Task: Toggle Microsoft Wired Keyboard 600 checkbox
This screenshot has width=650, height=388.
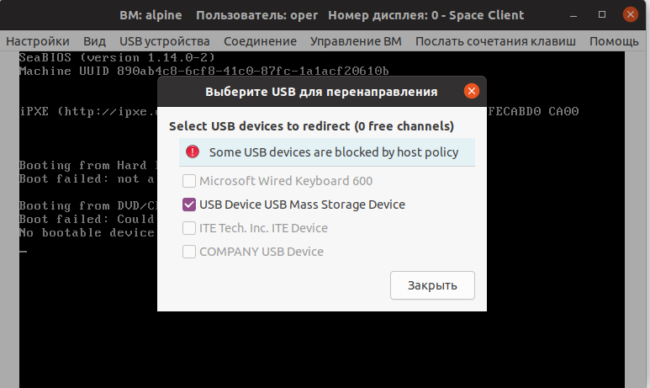Action: [189, 181]
